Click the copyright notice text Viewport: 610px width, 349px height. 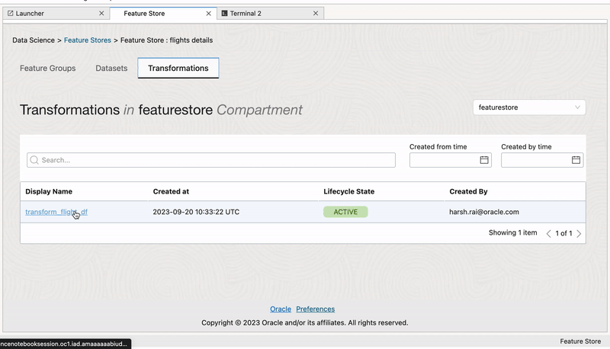304,322
